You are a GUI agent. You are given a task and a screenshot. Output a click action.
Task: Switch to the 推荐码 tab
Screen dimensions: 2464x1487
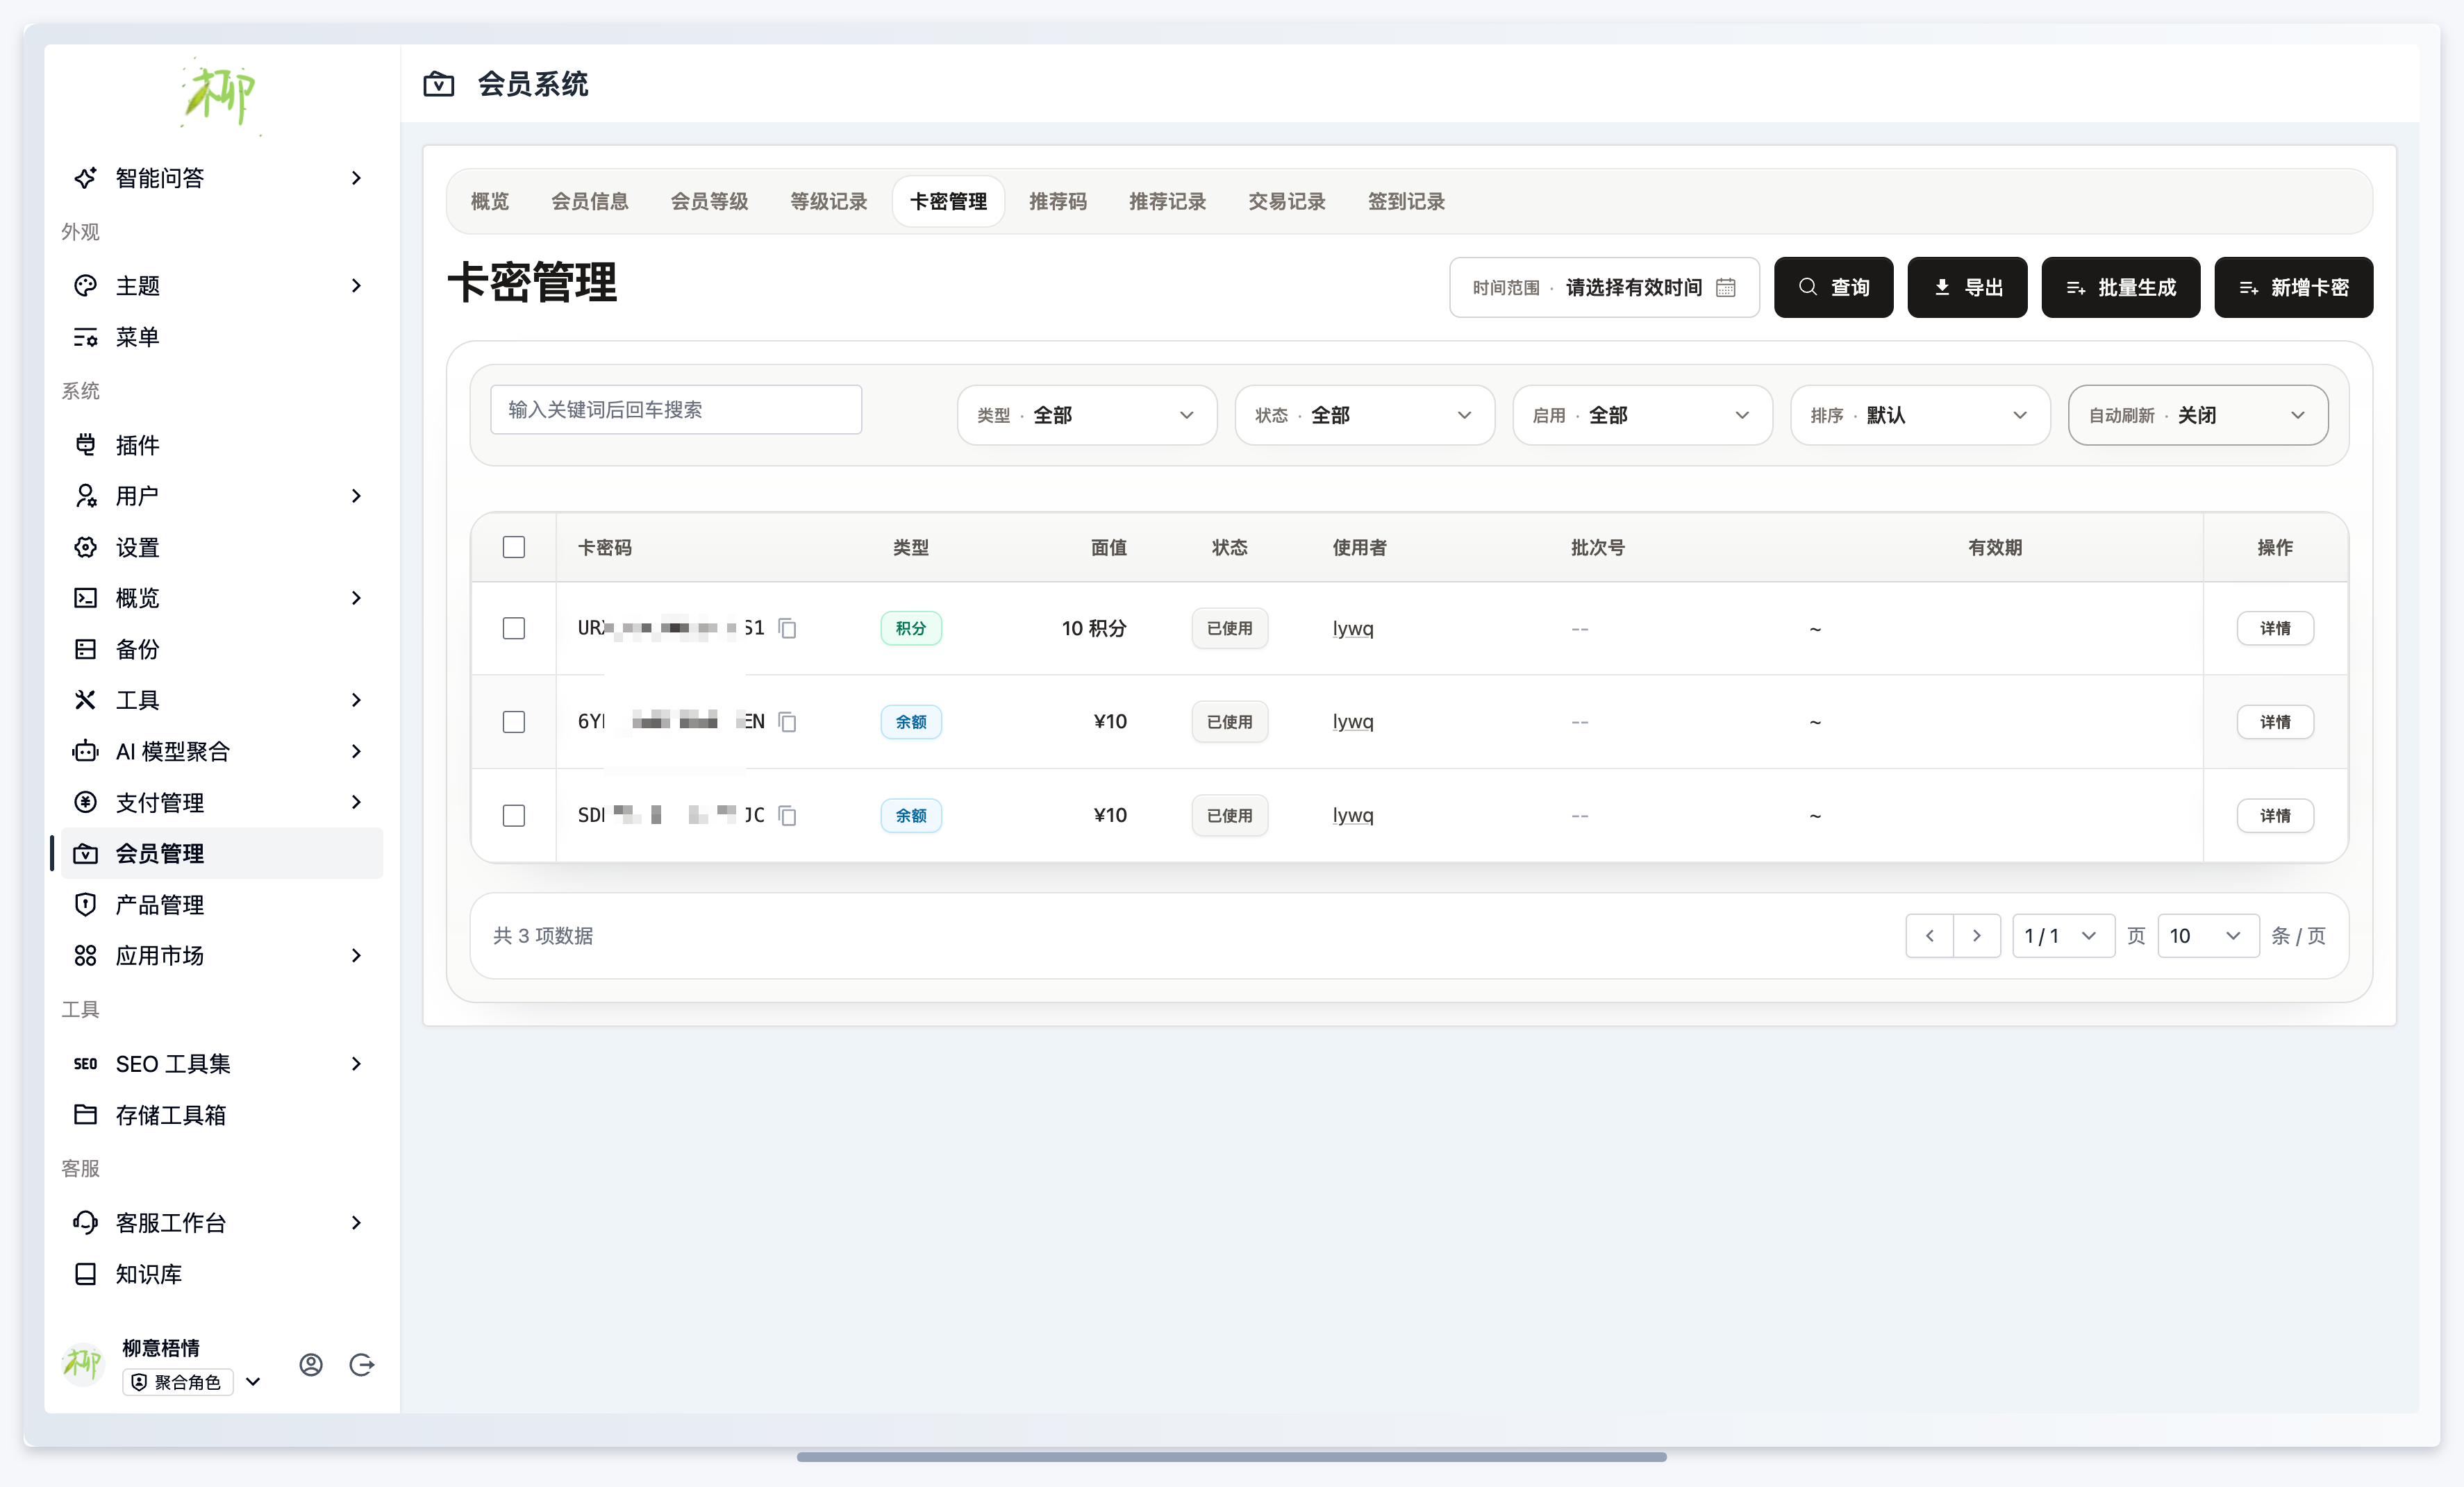pos(1058,201)
